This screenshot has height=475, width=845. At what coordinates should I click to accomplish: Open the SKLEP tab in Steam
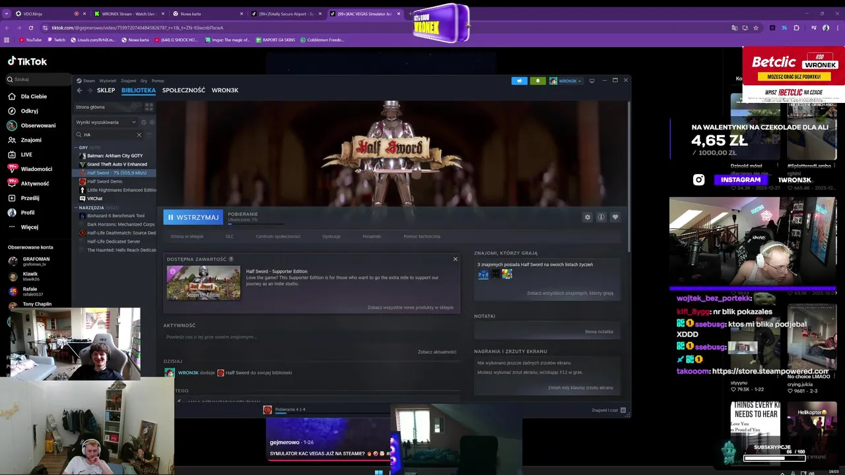pos(106,90)
